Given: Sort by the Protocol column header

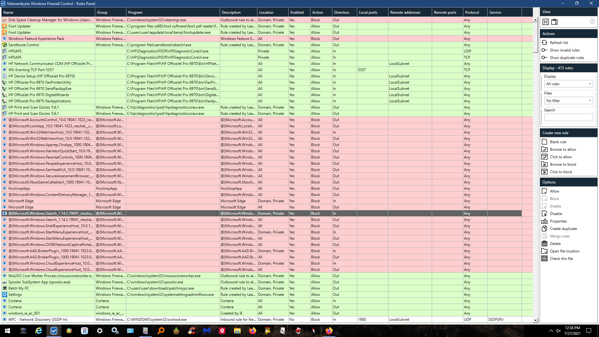Looking at the screenshot, I should coord(472,12).
